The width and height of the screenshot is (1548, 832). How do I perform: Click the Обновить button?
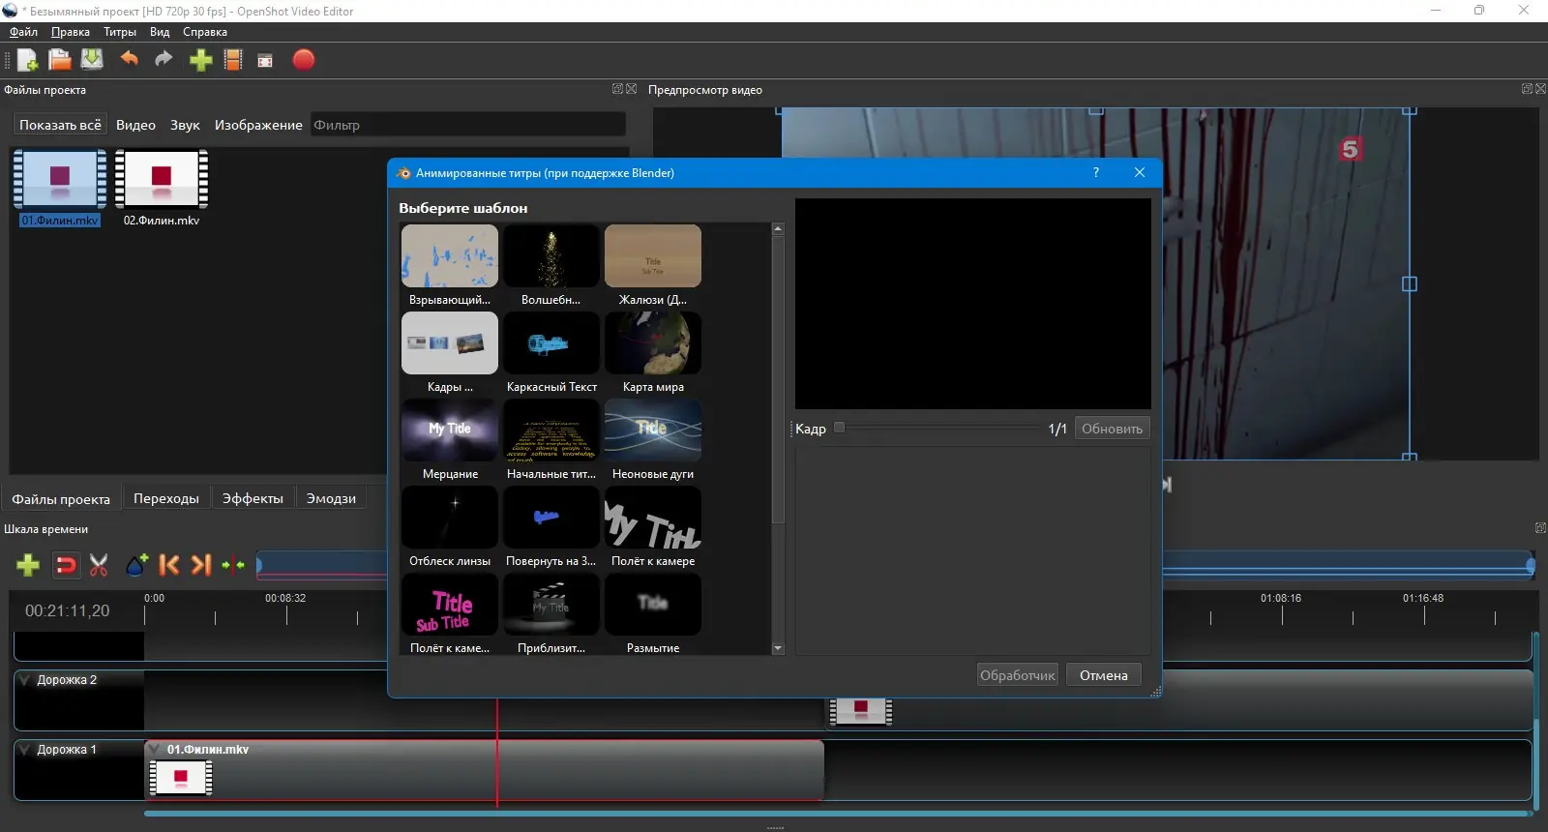(1112, 429)
